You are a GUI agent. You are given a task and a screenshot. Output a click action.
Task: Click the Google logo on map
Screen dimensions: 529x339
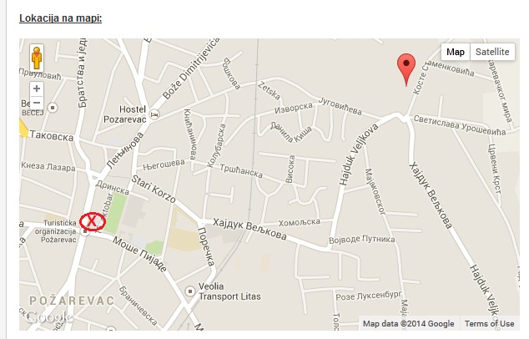pyautogui.click(x=49, y=317)
